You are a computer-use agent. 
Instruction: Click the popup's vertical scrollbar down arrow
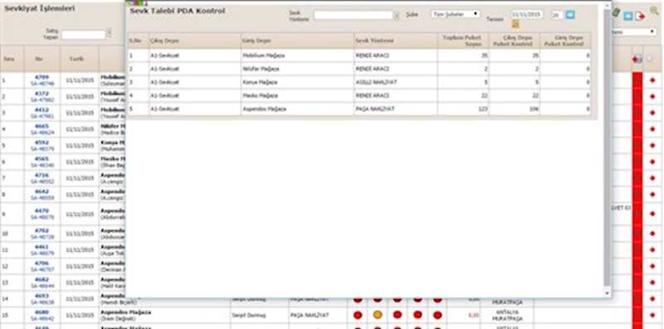608,293
